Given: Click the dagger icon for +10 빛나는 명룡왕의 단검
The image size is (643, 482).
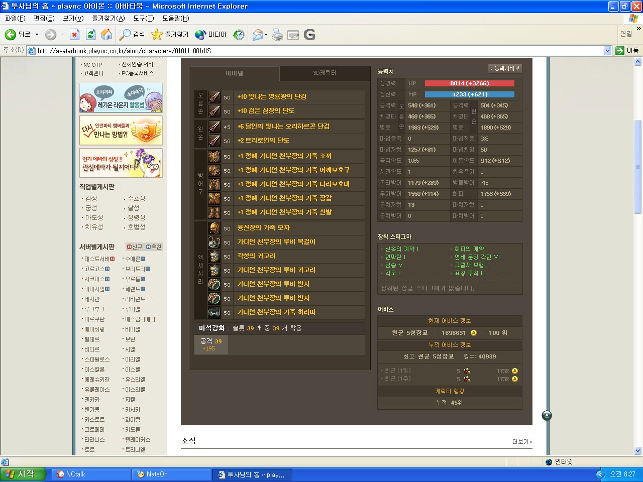Looking at the screenshot, I should pyautogui.click(x=215, y=97).
